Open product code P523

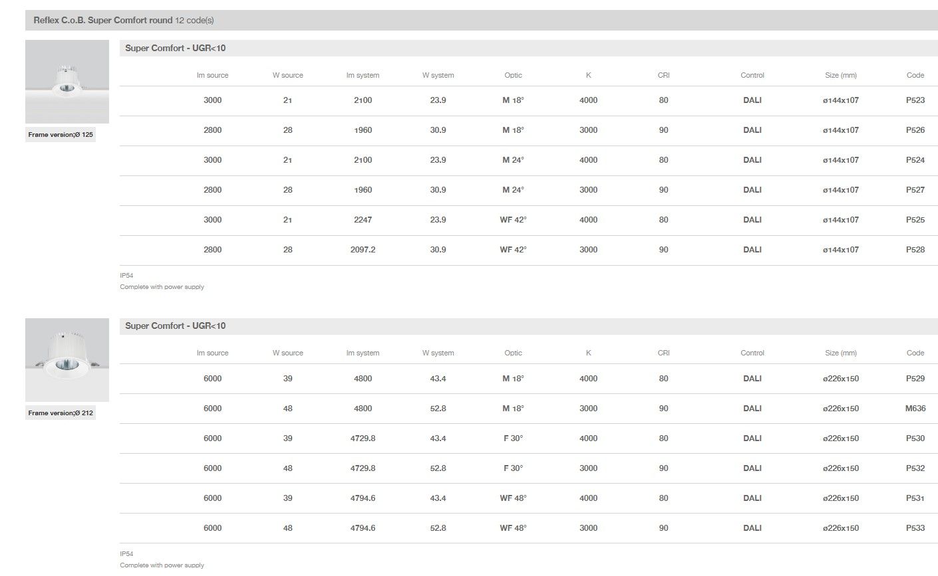click(915, 100)
